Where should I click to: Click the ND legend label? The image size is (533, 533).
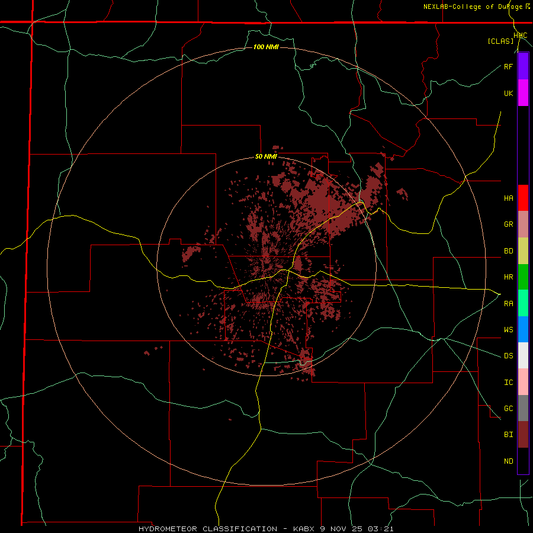pos(508,461)
